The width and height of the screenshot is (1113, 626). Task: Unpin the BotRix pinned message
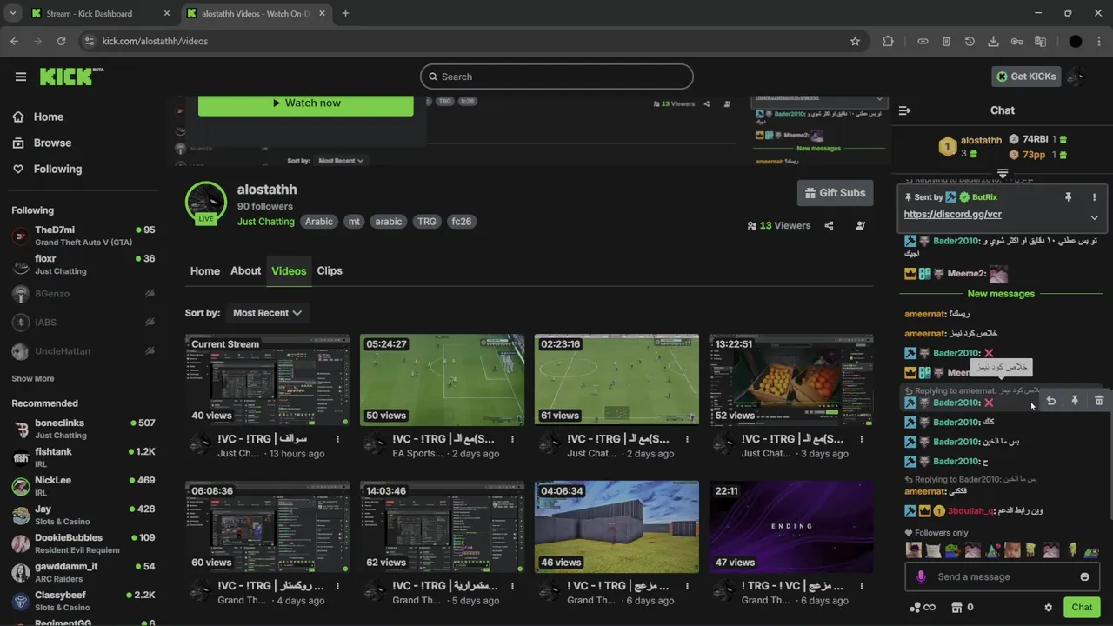tap(1068, 197)
